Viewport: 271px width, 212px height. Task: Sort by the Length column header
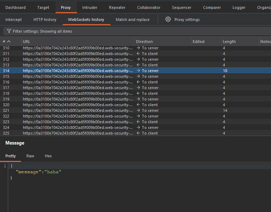pyautogui.click(x=240, y=42)
